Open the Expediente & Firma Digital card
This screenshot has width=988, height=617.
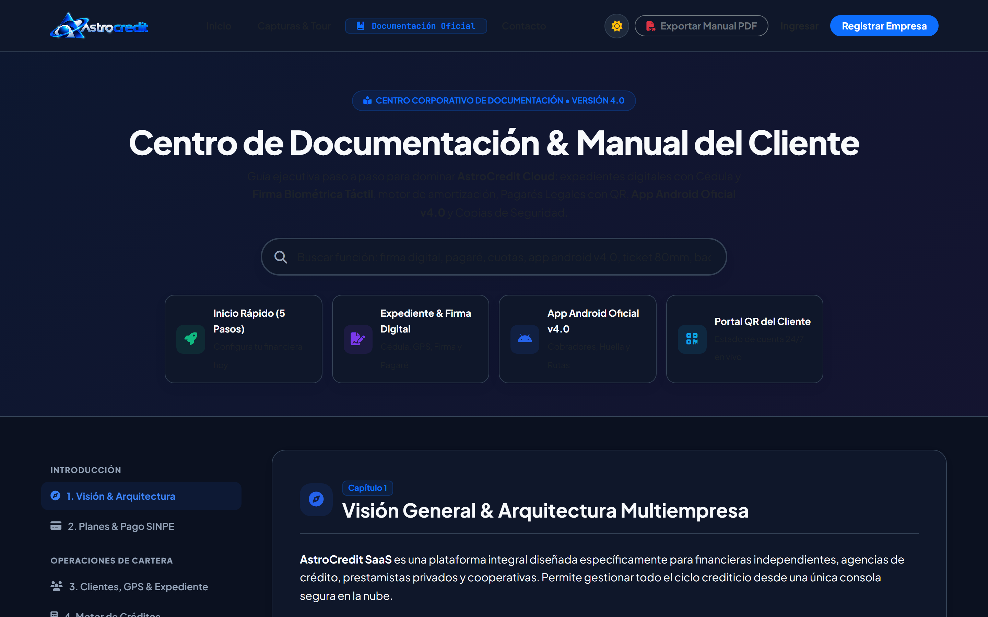pyautogui.click(x=410, y=339)
